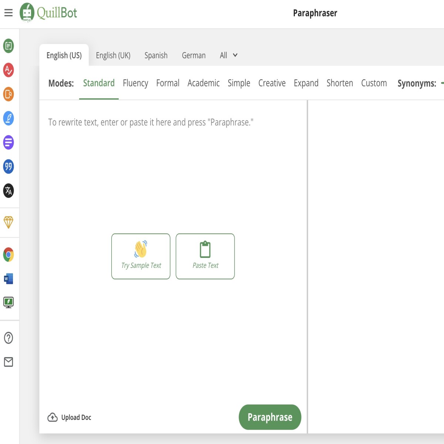Click the QuillBot wordmark text
This screenshot has width=444, height=444.
(x=57, y=13)
